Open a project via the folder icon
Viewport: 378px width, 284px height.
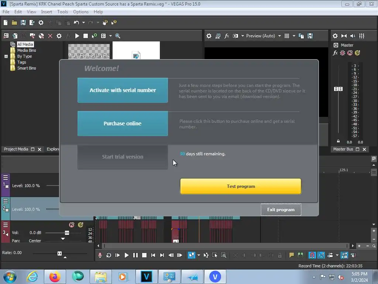point(14,23)
